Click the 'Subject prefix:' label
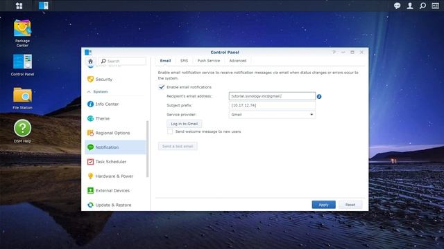This screenshot has width=444, height=249. [179, 105]
